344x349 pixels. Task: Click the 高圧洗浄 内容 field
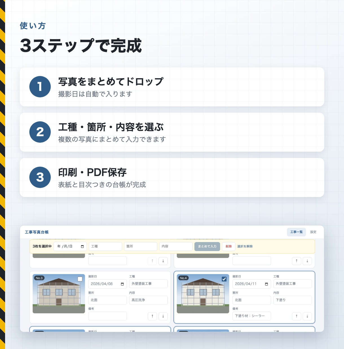pos(148,300)
